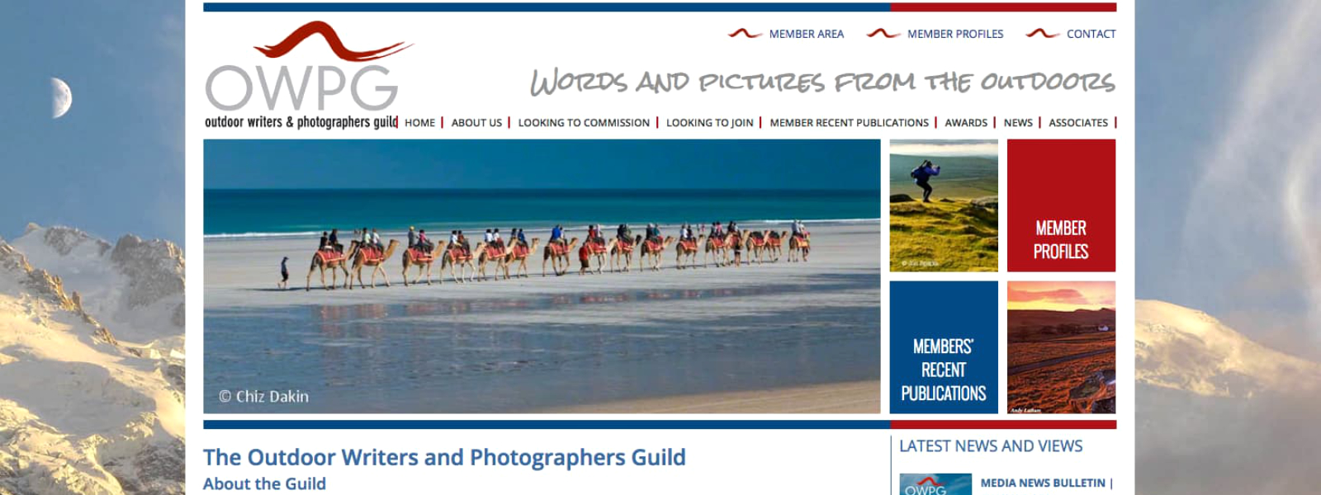
Task: Go to the Home menu item
Action: coord(419,123)
